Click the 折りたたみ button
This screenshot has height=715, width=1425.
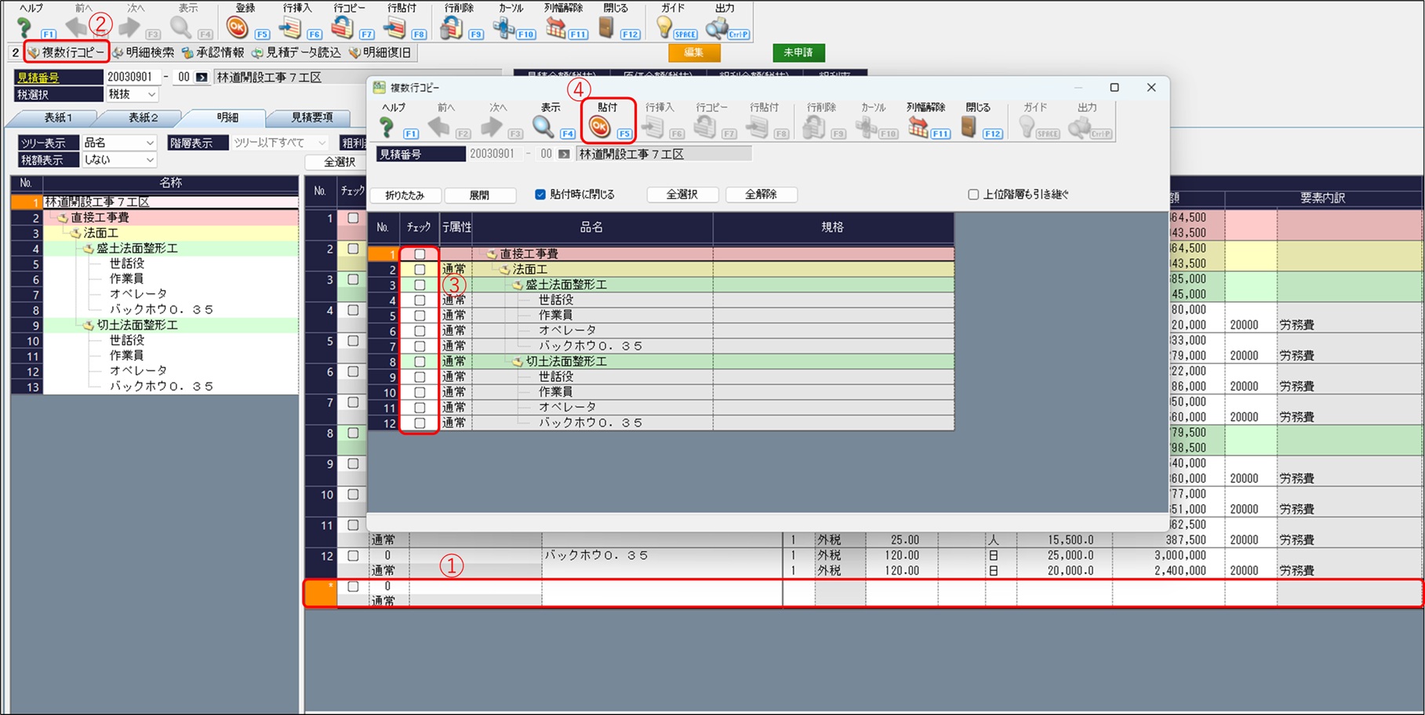(405, 195)
